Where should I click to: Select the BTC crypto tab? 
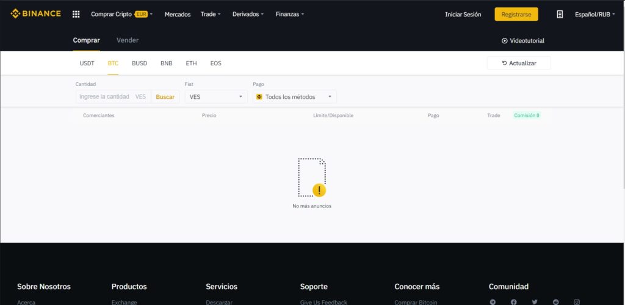[113, 63]
